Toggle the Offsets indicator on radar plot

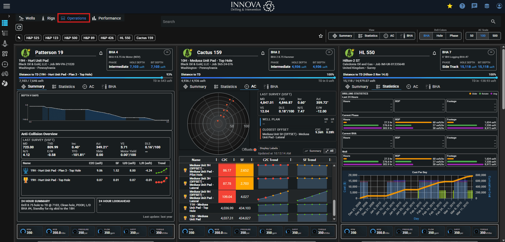255,150
